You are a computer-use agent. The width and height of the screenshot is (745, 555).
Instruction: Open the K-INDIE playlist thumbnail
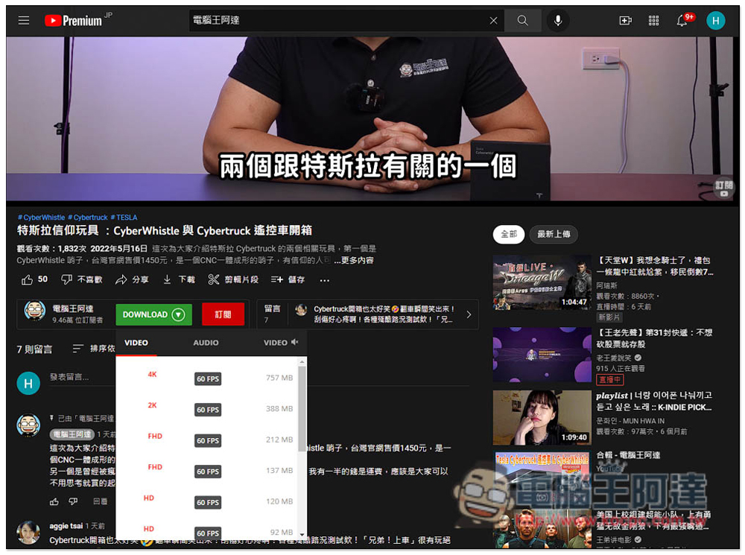coord(542,417)
